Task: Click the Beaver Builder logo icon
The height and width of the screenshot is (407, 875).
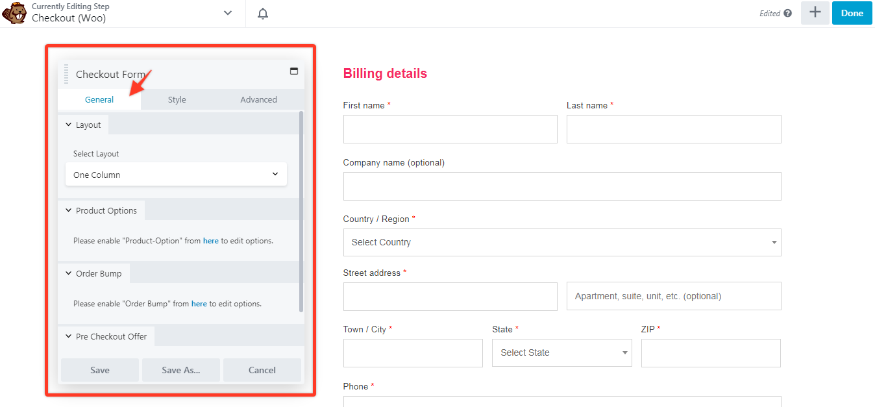Action: tap(14, 13)
